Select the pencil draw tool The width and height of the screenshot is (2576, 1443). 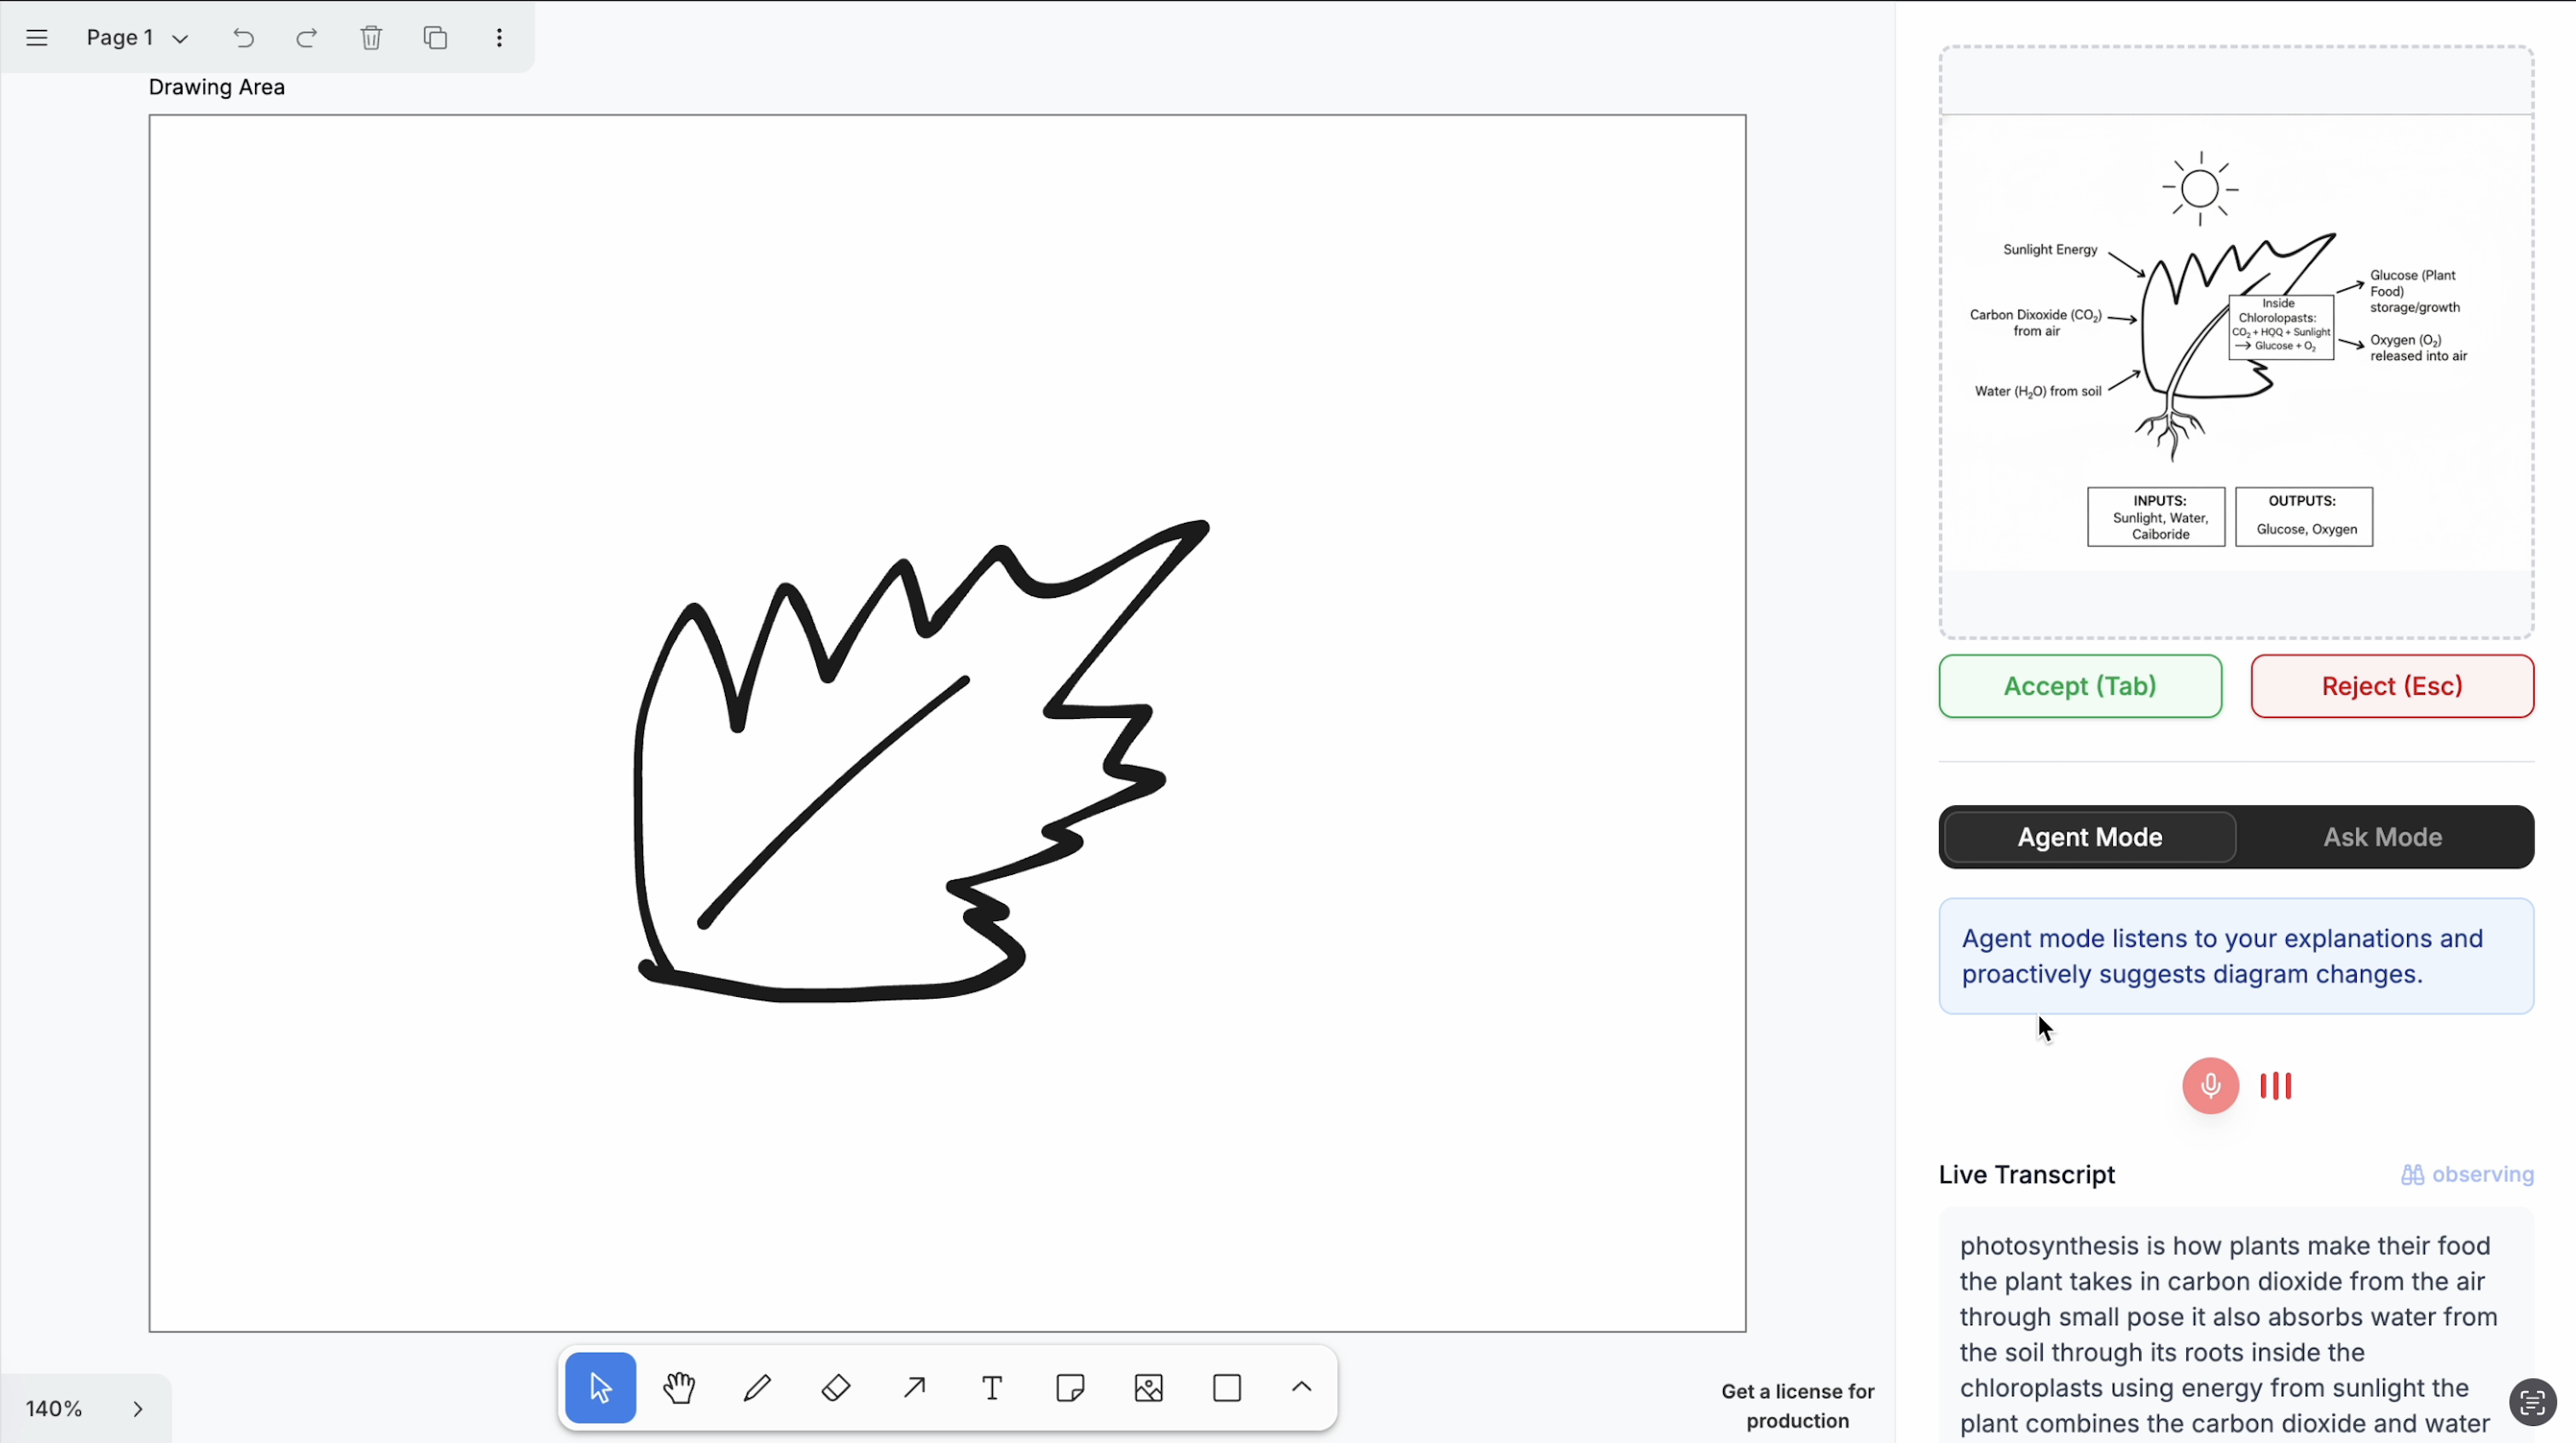point(757,1387)
